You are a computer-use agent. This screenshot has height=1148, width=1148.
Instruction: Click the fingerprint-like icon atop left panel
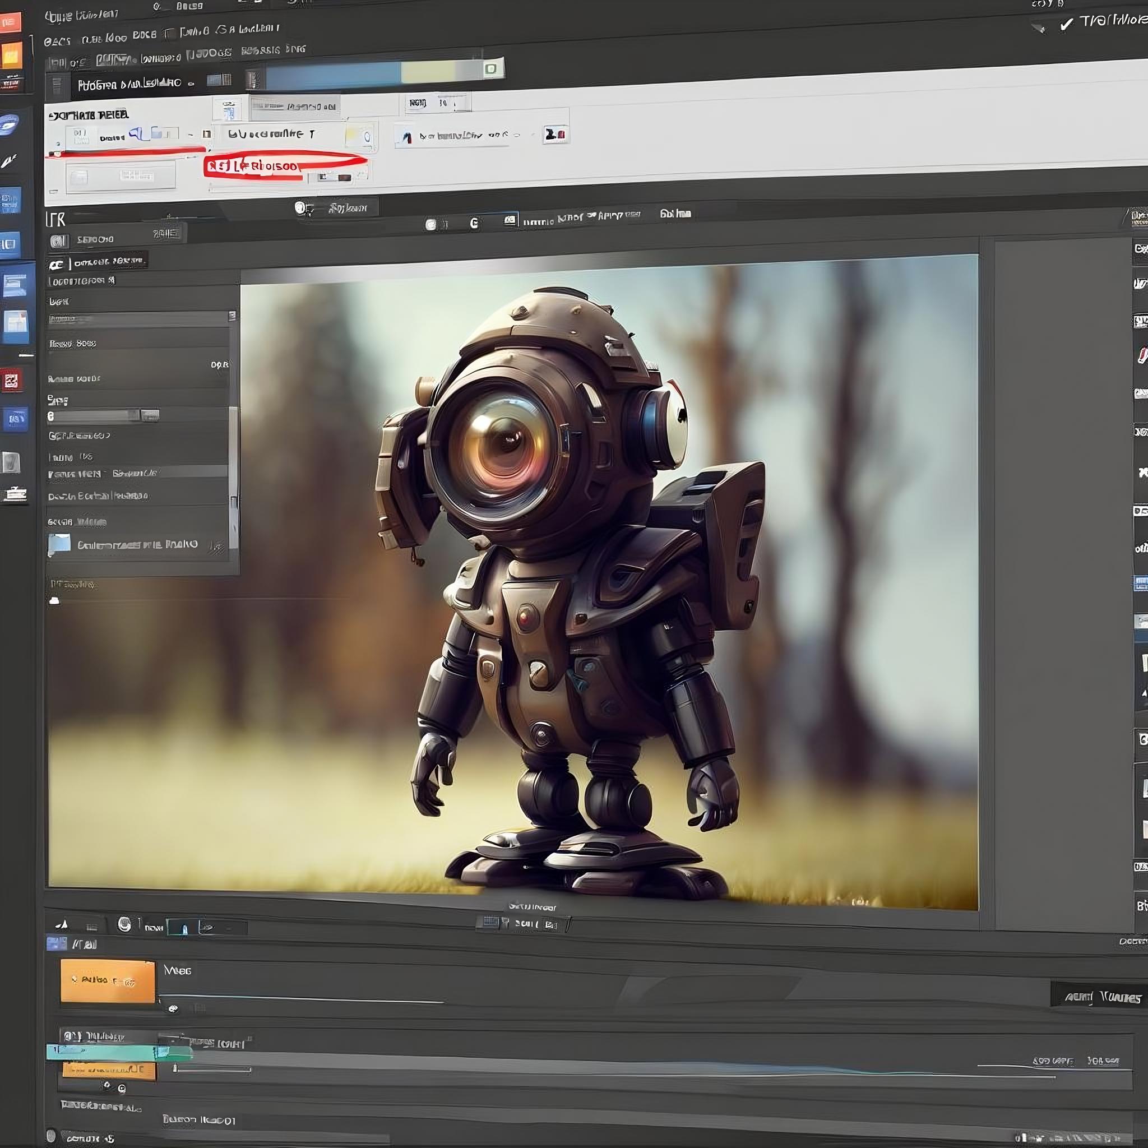(58, 240)
